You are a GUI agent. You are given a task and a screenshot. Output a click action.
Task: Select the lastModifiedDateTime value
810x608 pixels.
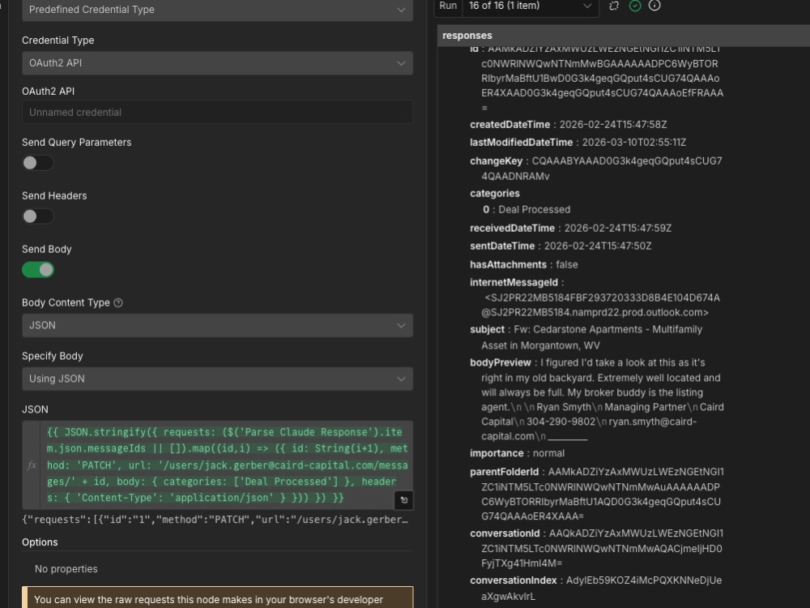pos(634,143)
